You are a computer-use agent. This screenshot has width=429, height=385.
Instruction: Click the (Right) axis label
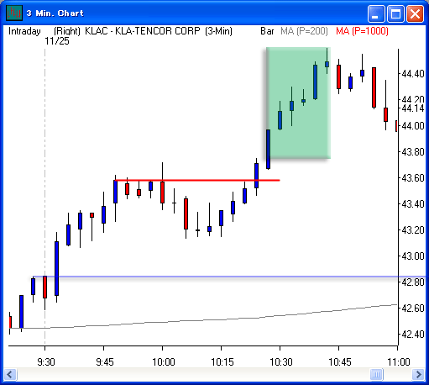(x=67, y=31)
